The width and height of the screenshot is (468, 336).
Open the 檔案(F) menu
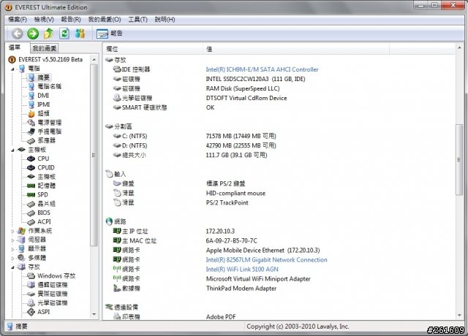click(18, 20)
